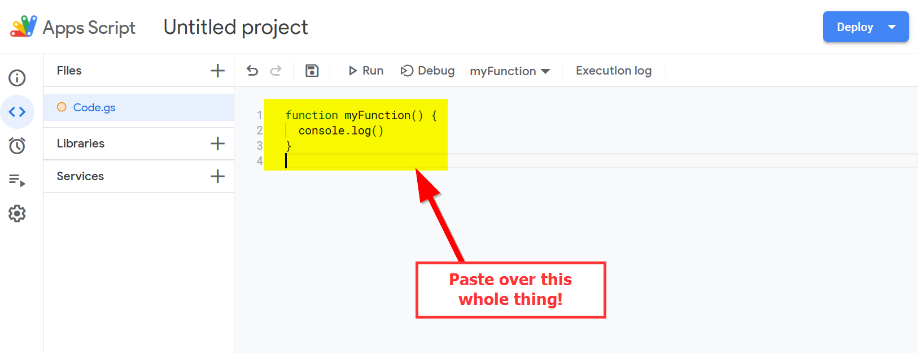The height and width of the screenshot is (353, 918).
Task: Select the Code.gs file
Action: [x=94, y=107]
